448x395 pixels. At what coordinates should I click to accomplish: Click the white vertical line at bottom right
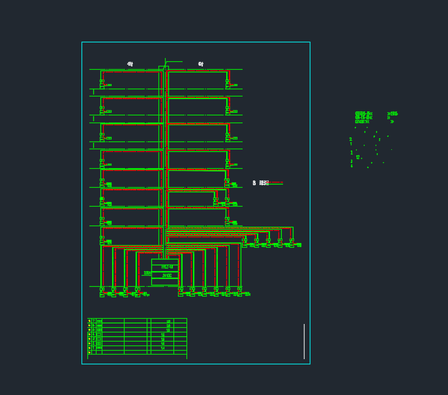tap(304, 341)
